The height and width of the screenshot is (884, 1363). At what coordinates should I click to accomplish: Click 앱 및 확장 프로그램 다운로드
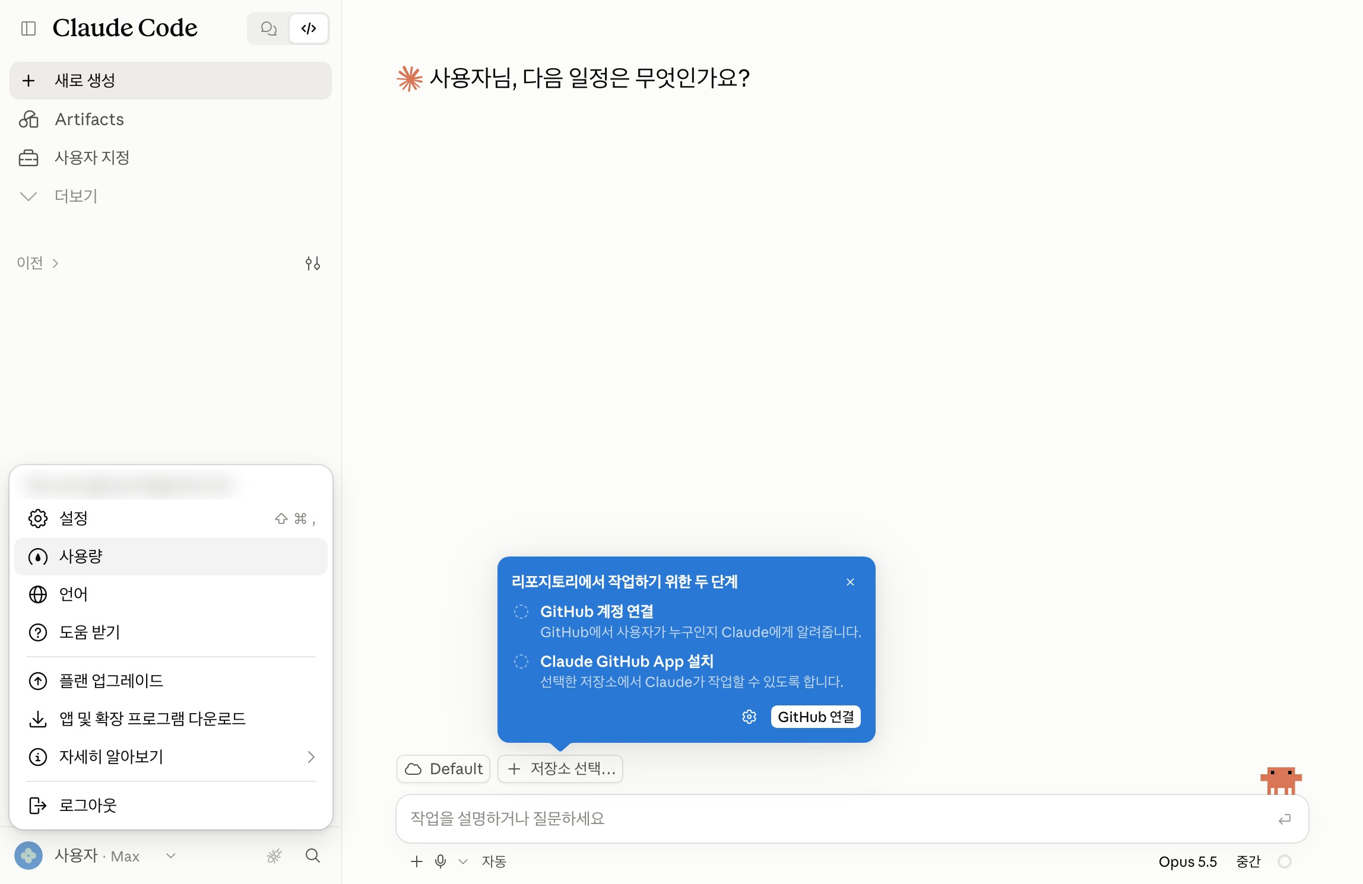click(170, 719)
